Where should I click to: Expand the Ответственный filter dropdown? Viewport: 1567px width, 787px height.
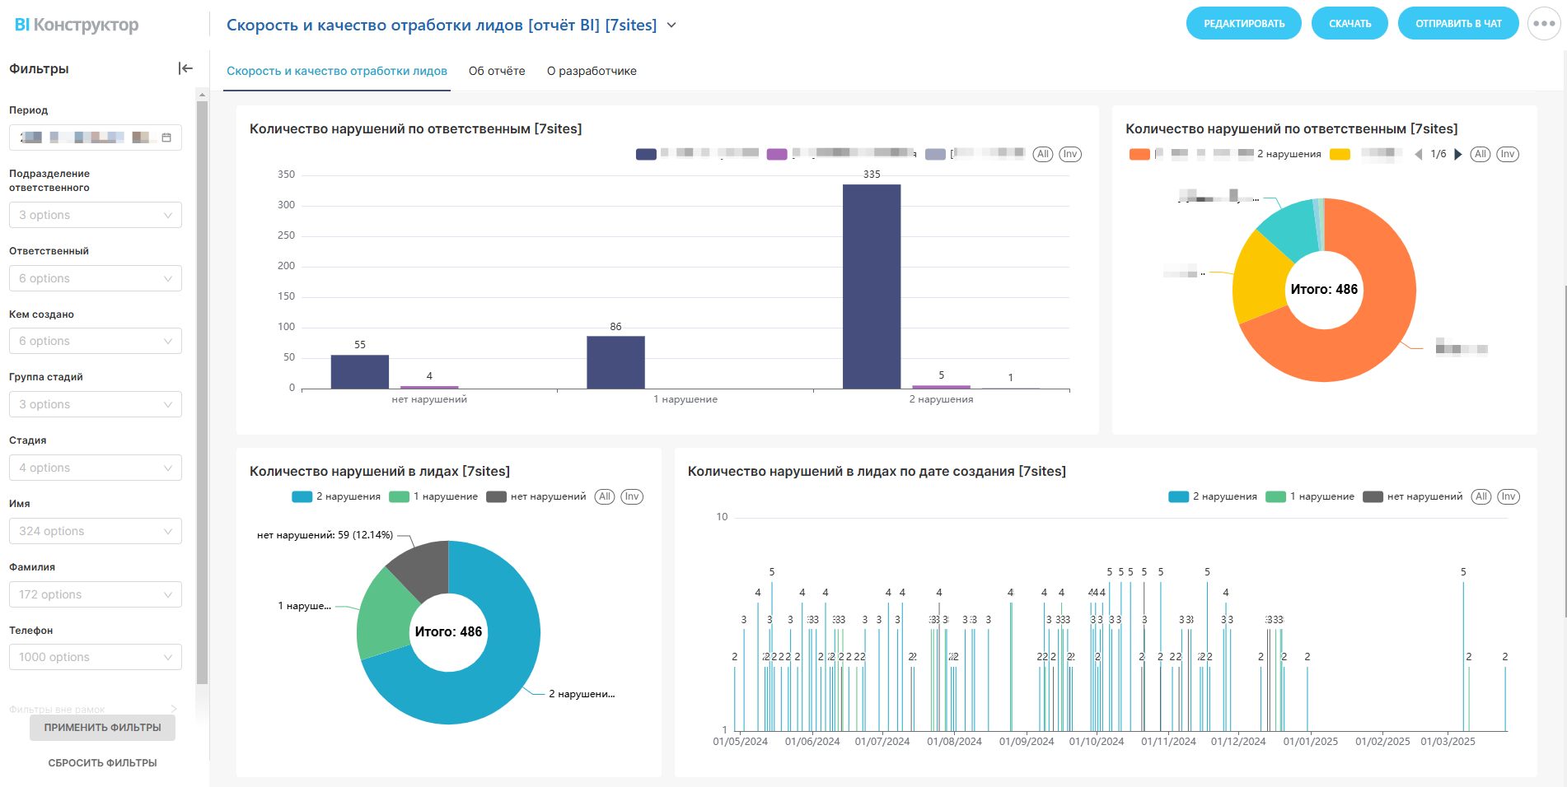pos(96,278)
